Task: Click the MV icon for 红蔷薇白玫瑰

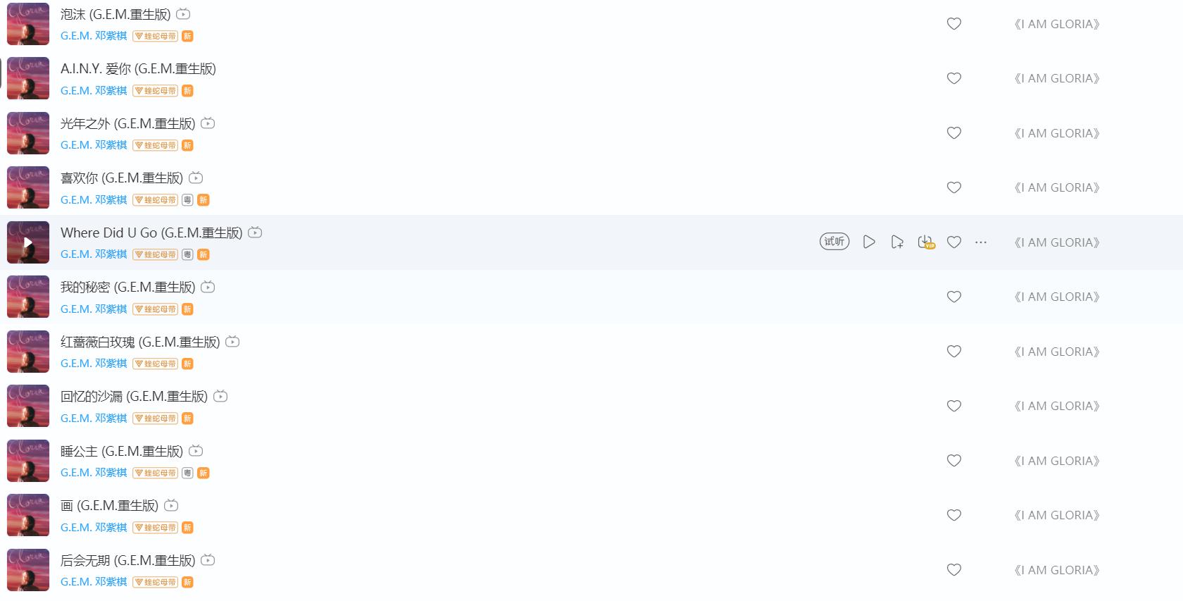Action: click(232, 342)
